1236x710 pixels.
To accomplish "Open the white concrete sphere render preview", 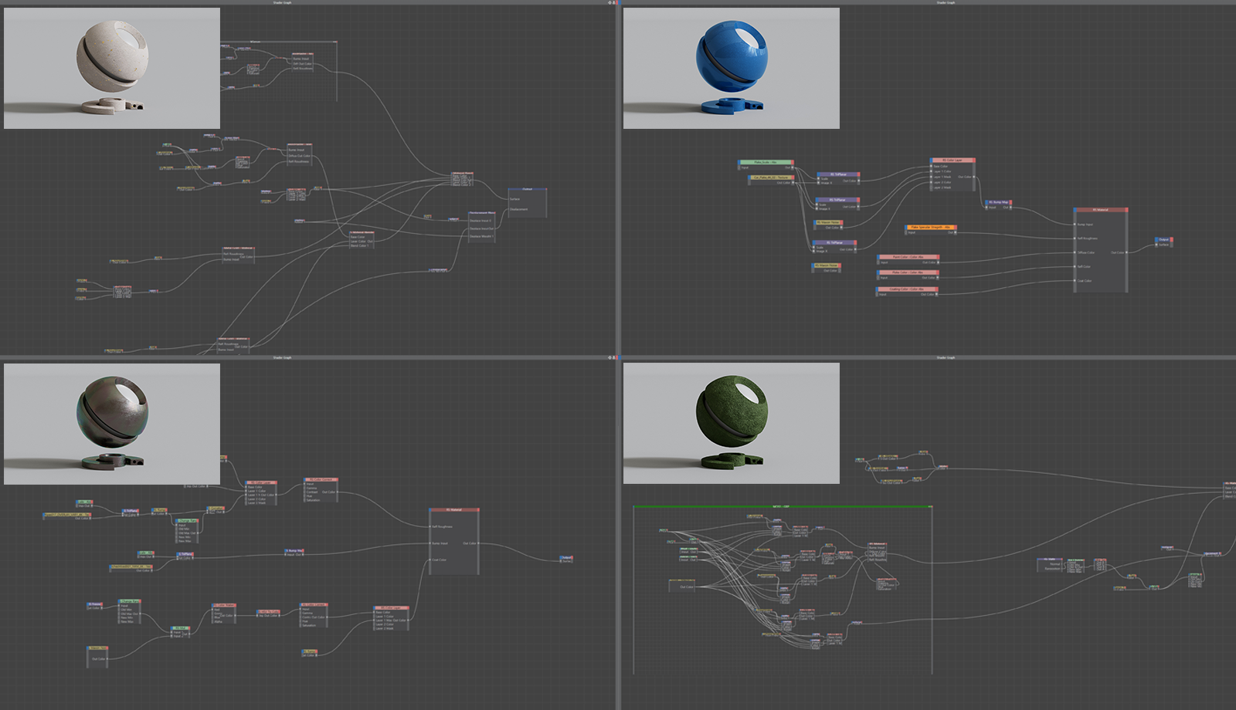I will click(112, 68).
